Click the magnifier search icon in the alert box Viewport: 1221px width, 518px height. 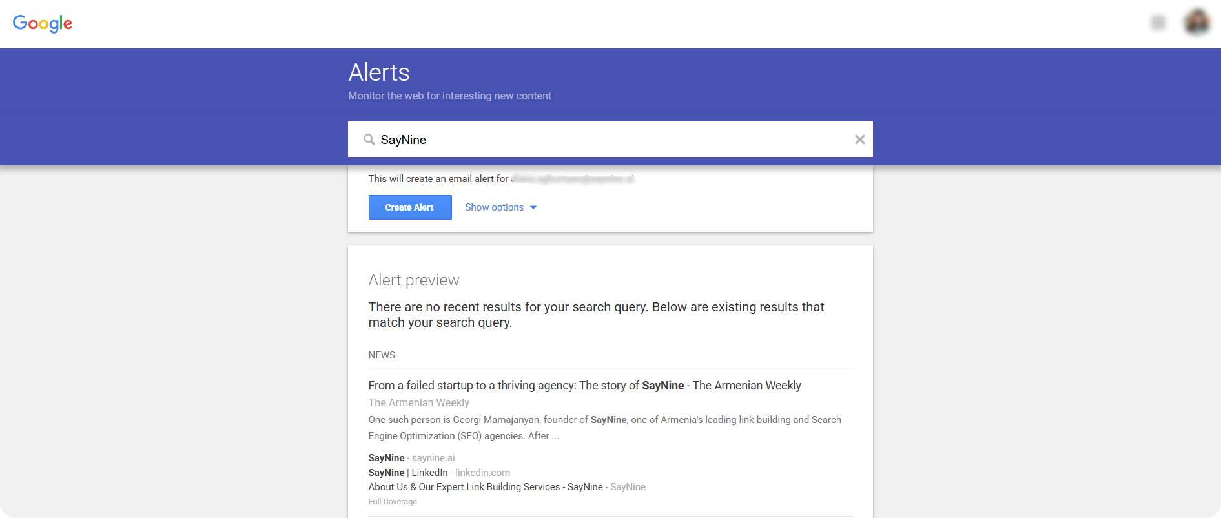coord(369,140)
